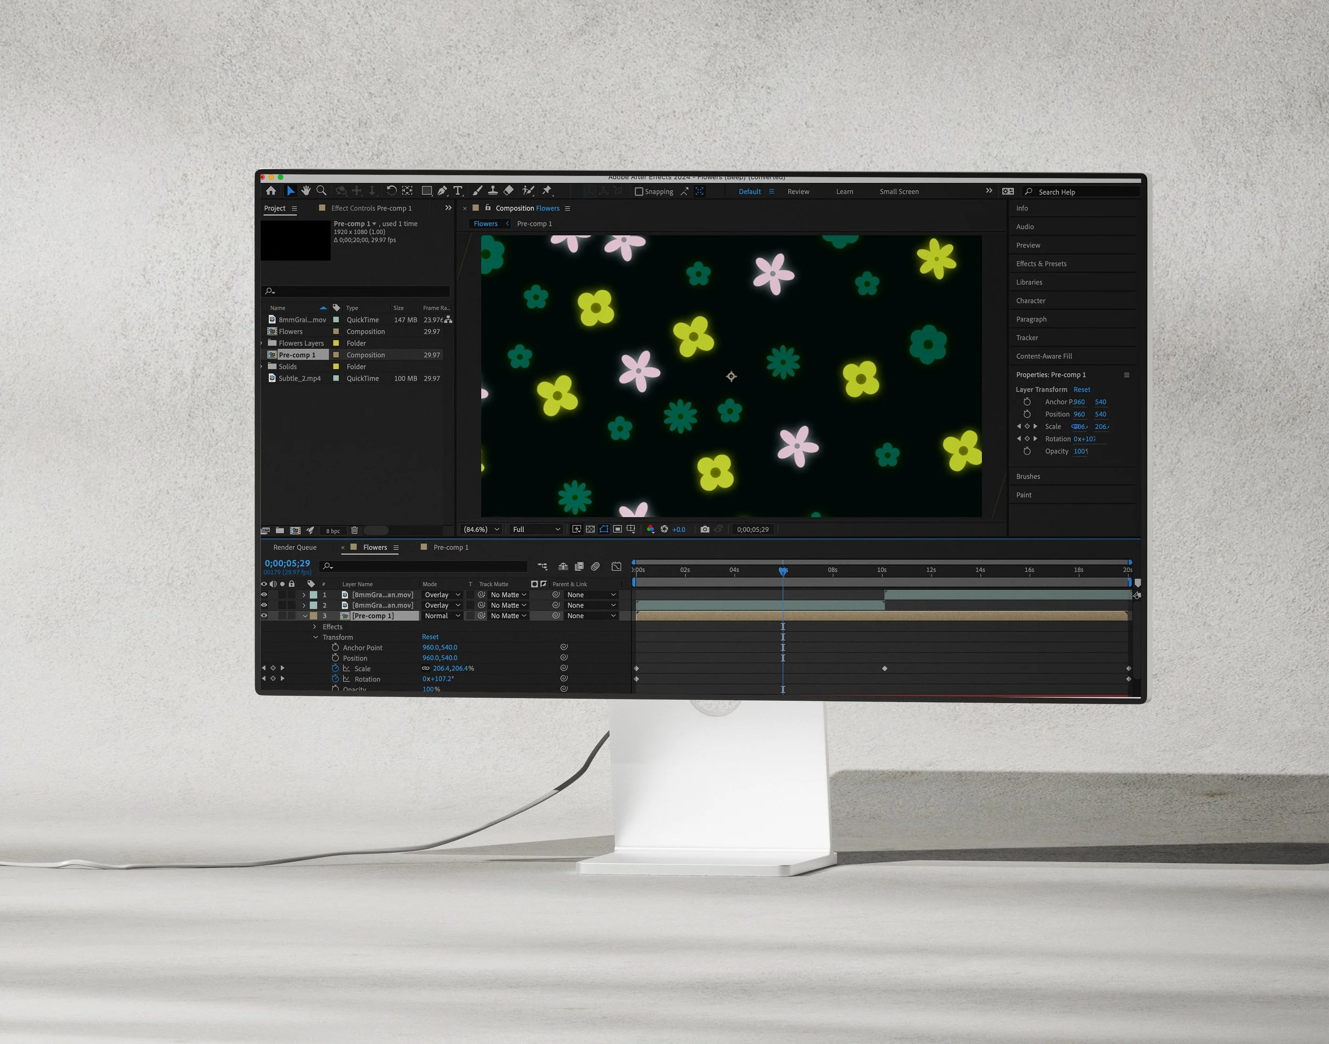Select the Type tool
Viewport: 1329px width, 1044px height.
point(458,191)
